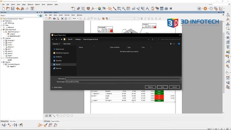This screenshot has width=231, height=130.
Task: Click the New report icon in Report Editor toolbar
Action: [x=47, y=18]
